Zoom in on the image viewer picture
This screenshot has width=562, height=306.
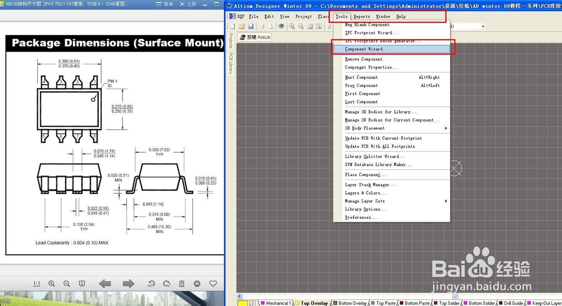click(x=52, y=283)
